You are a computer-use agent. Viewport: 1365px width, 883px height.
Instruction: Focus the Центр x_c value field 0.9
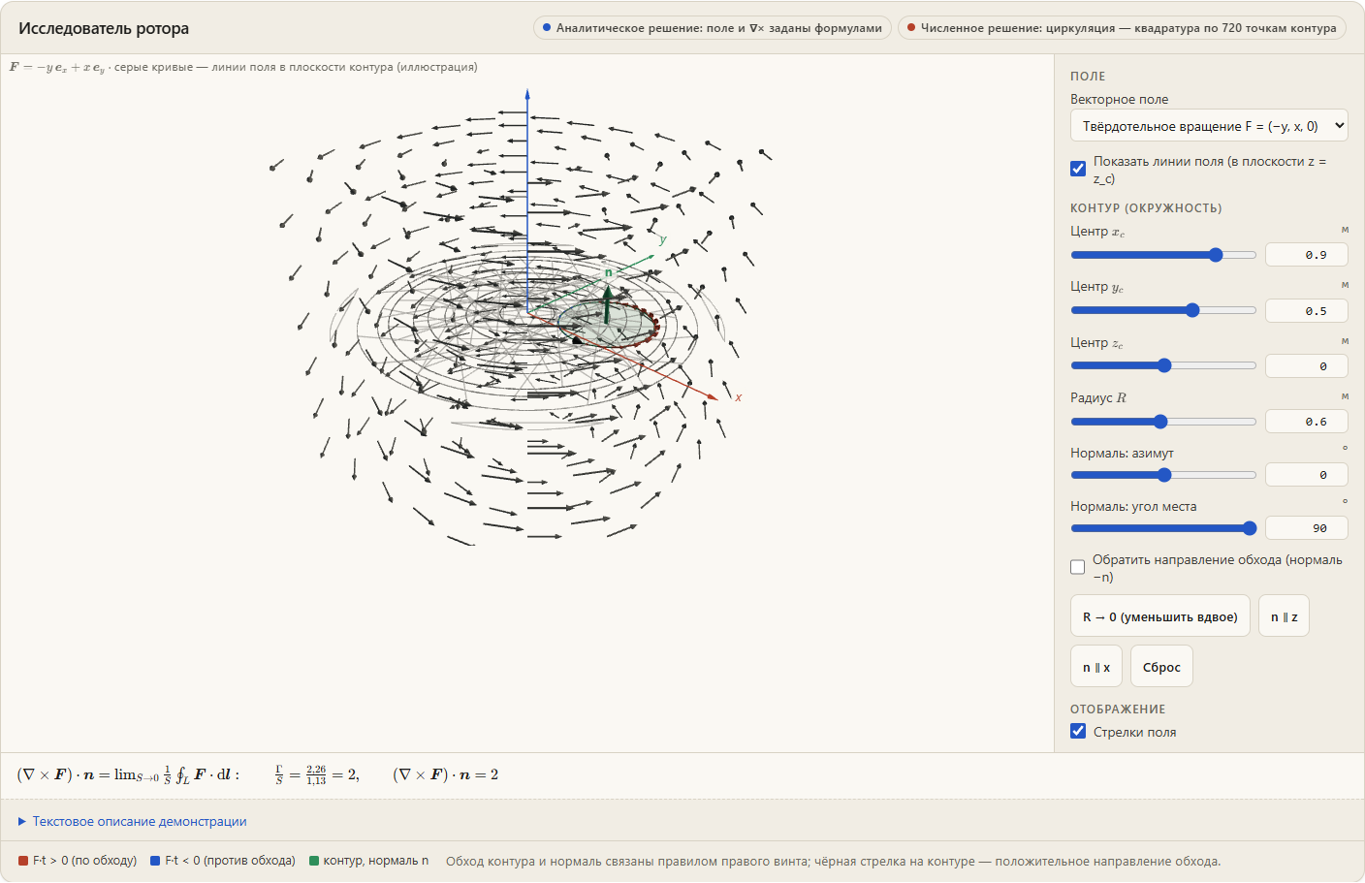point(1307,255)
